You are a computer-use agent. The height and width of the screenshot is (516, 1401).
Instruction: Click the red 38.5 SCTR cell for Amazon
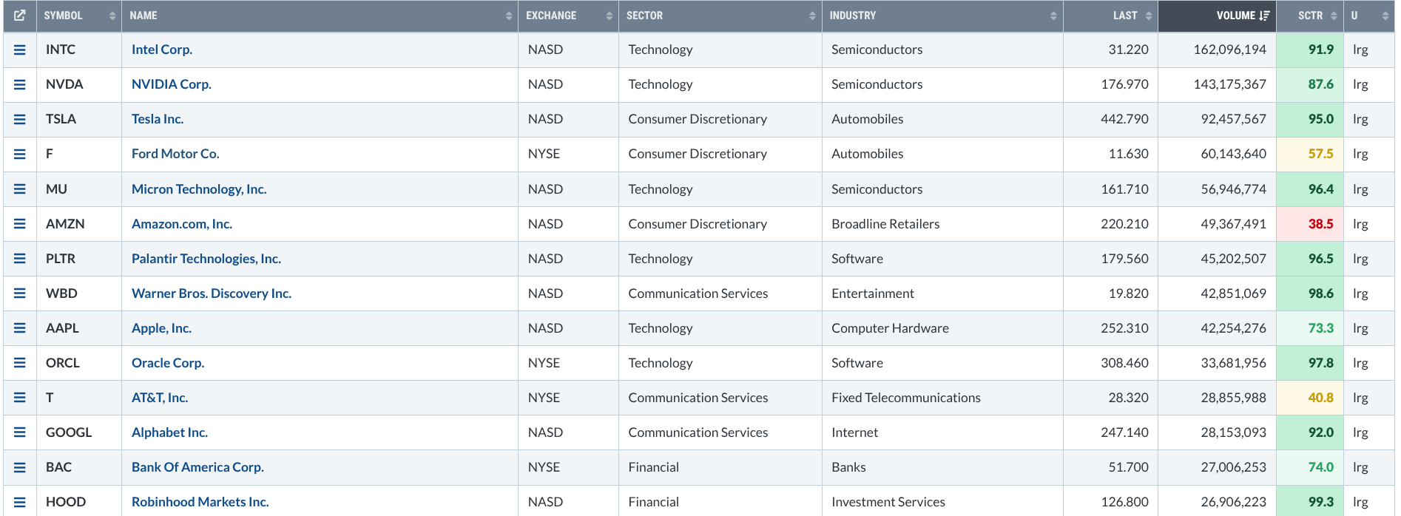tap(1320, 224)
